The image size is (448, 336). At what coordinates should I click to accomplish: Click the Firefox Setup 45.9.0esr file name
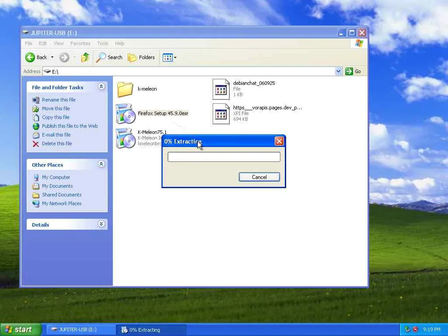click(163, 113)
